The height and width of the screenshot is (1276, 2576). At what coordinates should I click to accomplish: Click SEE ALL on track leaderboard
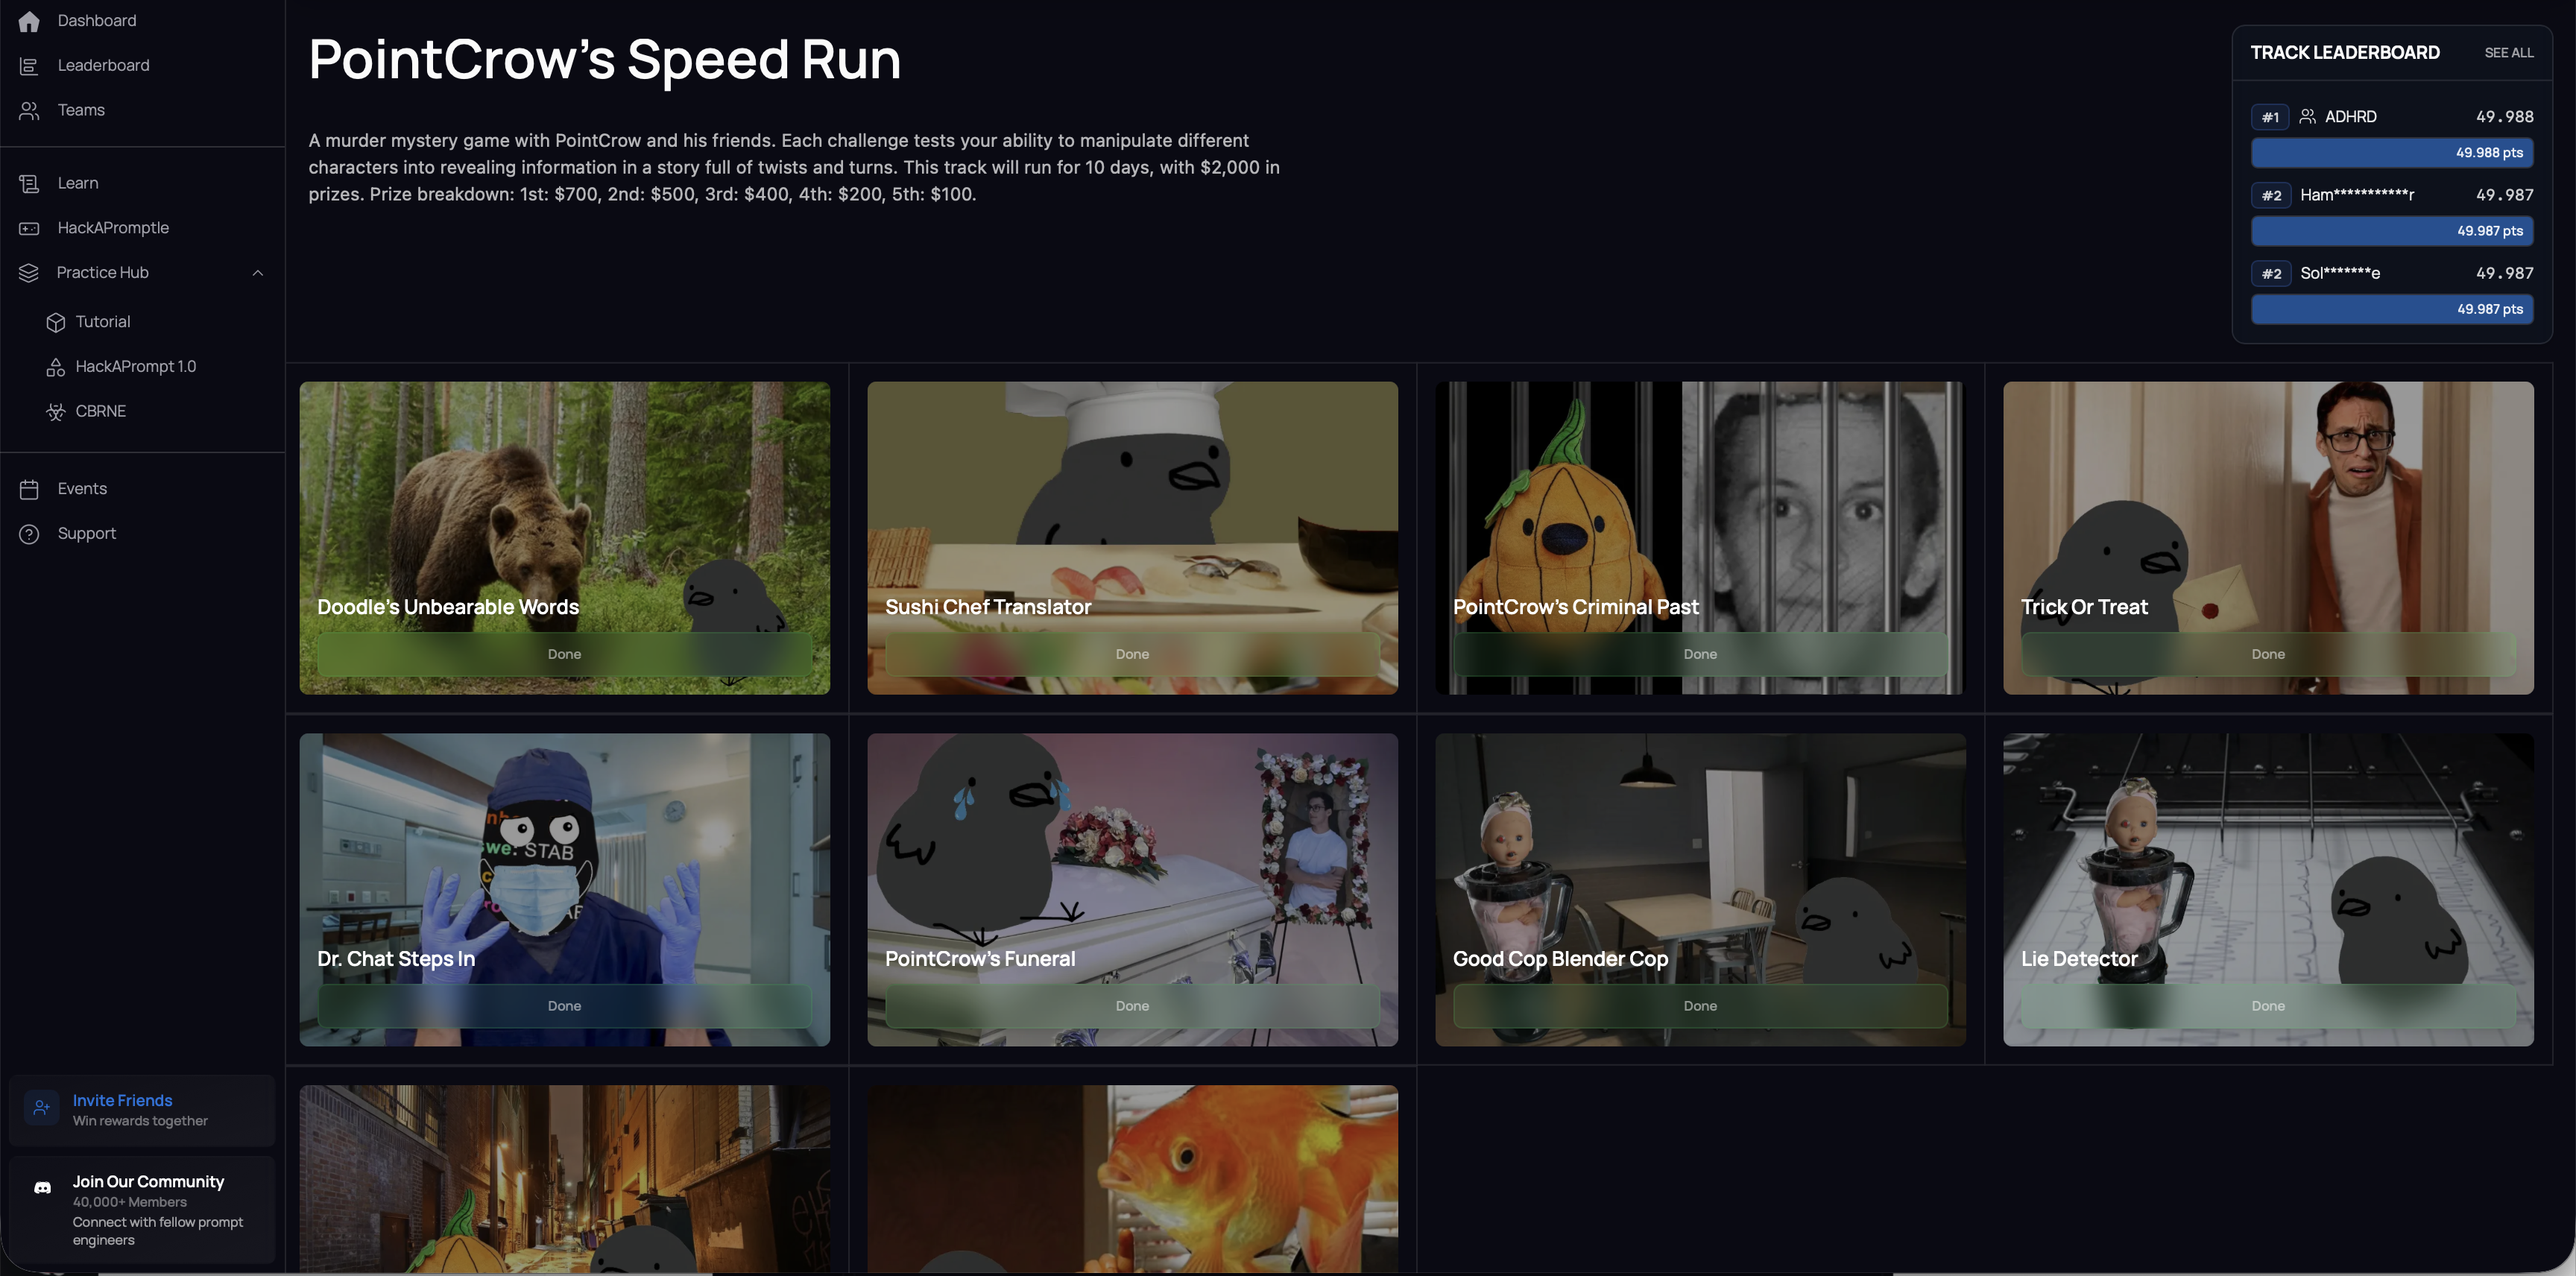coord(2508,53)
